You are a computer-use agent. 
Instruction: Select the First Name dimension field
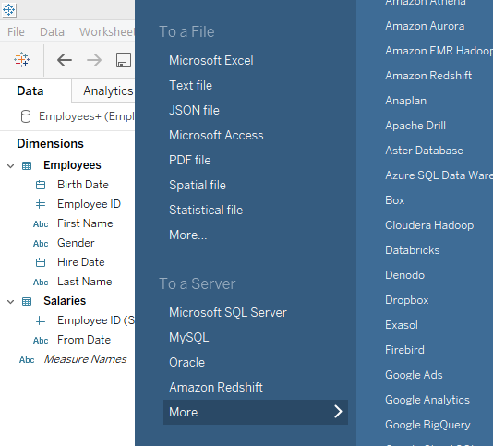pyautogui.click(x=85, y=223)
